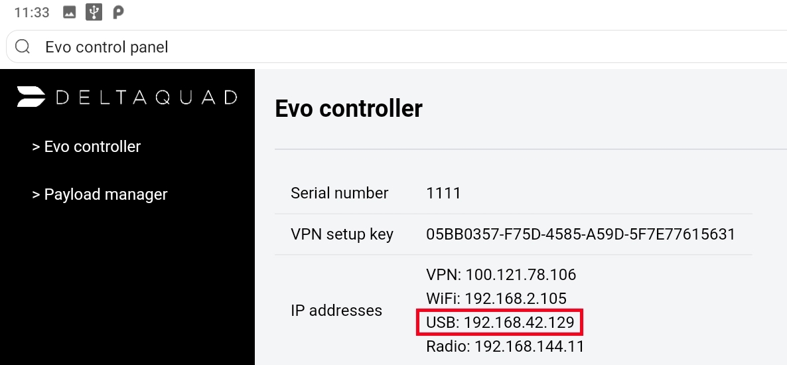Click the "IP addresses" row label
The height and width of the screenshot is (365, 787).
point(336,311)
